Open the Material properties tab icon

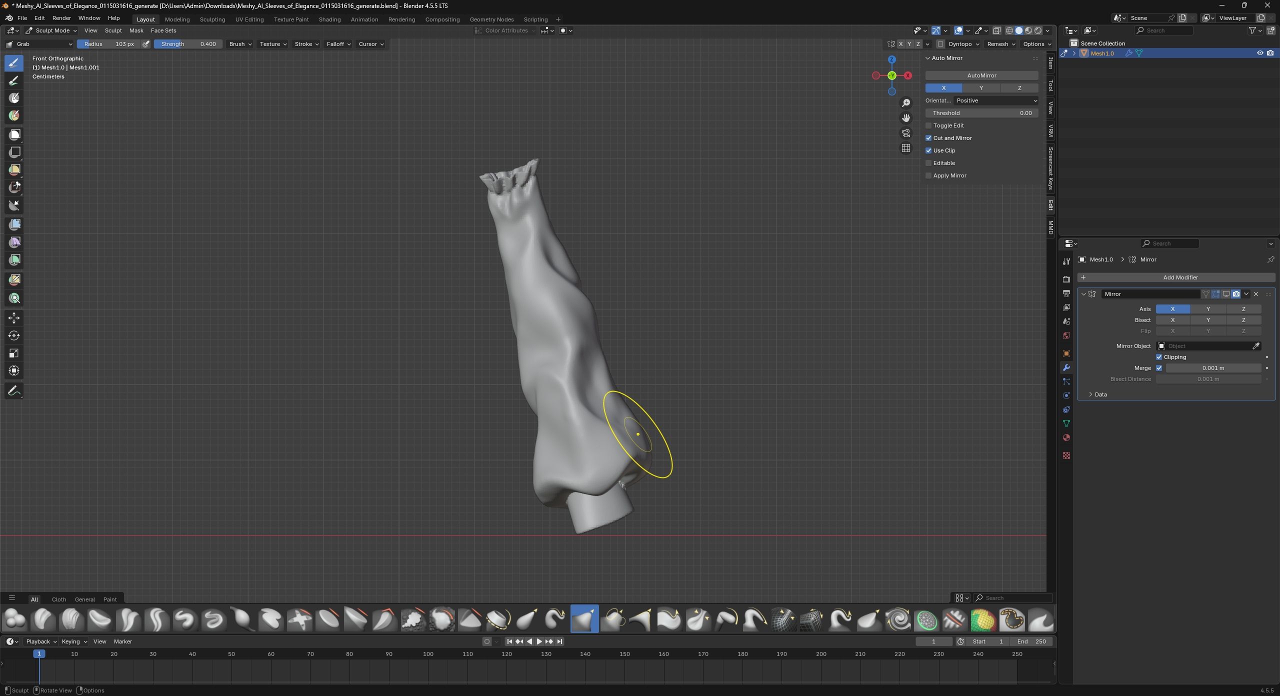pos(1066,438)
